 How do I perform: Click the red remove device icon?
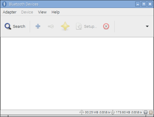106,26
